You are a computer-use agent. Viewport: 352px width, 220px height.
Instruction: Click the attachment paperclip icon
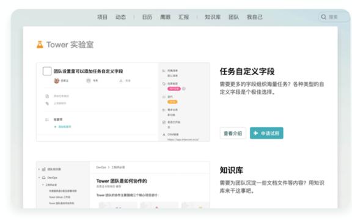(x=47, y=103)
